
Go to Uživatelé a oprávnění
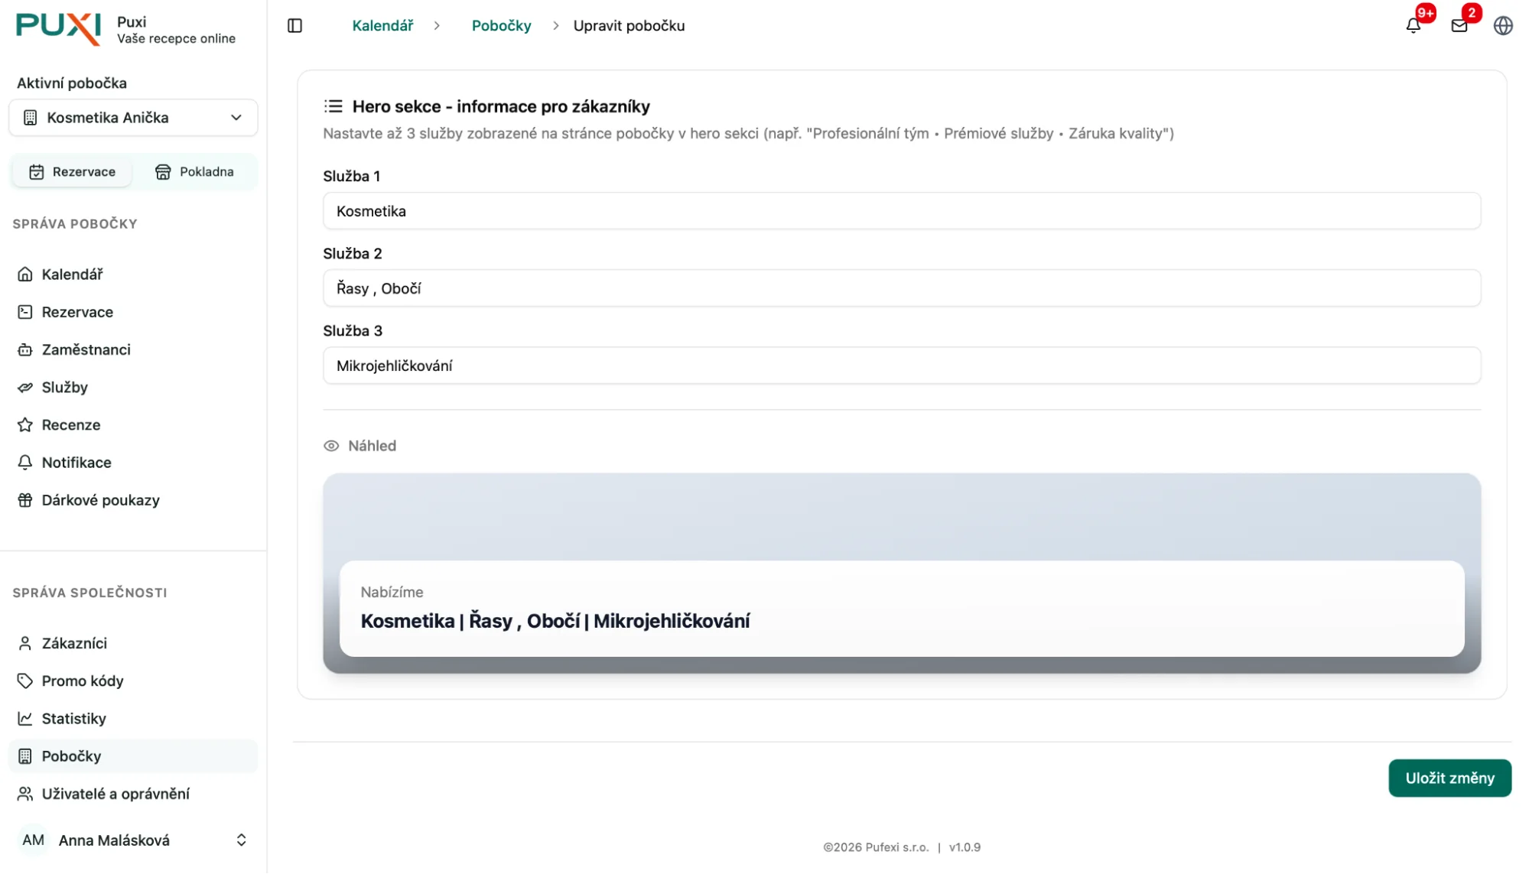[115, 794]
